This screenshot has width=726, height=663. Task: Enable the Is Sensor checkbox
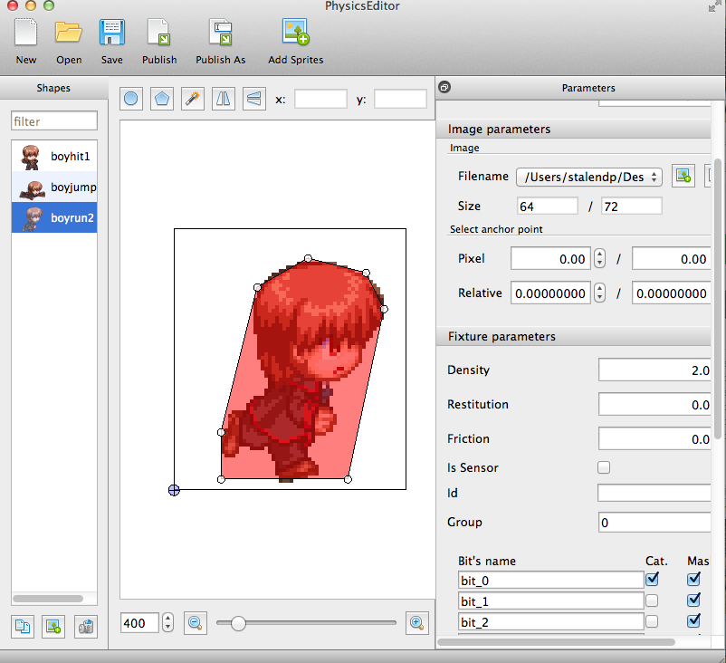point(604,467)
